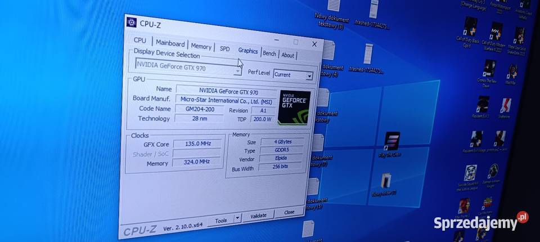The image size is (540, 242).
Task: Open the SPD tab
Action: point(224,49)
